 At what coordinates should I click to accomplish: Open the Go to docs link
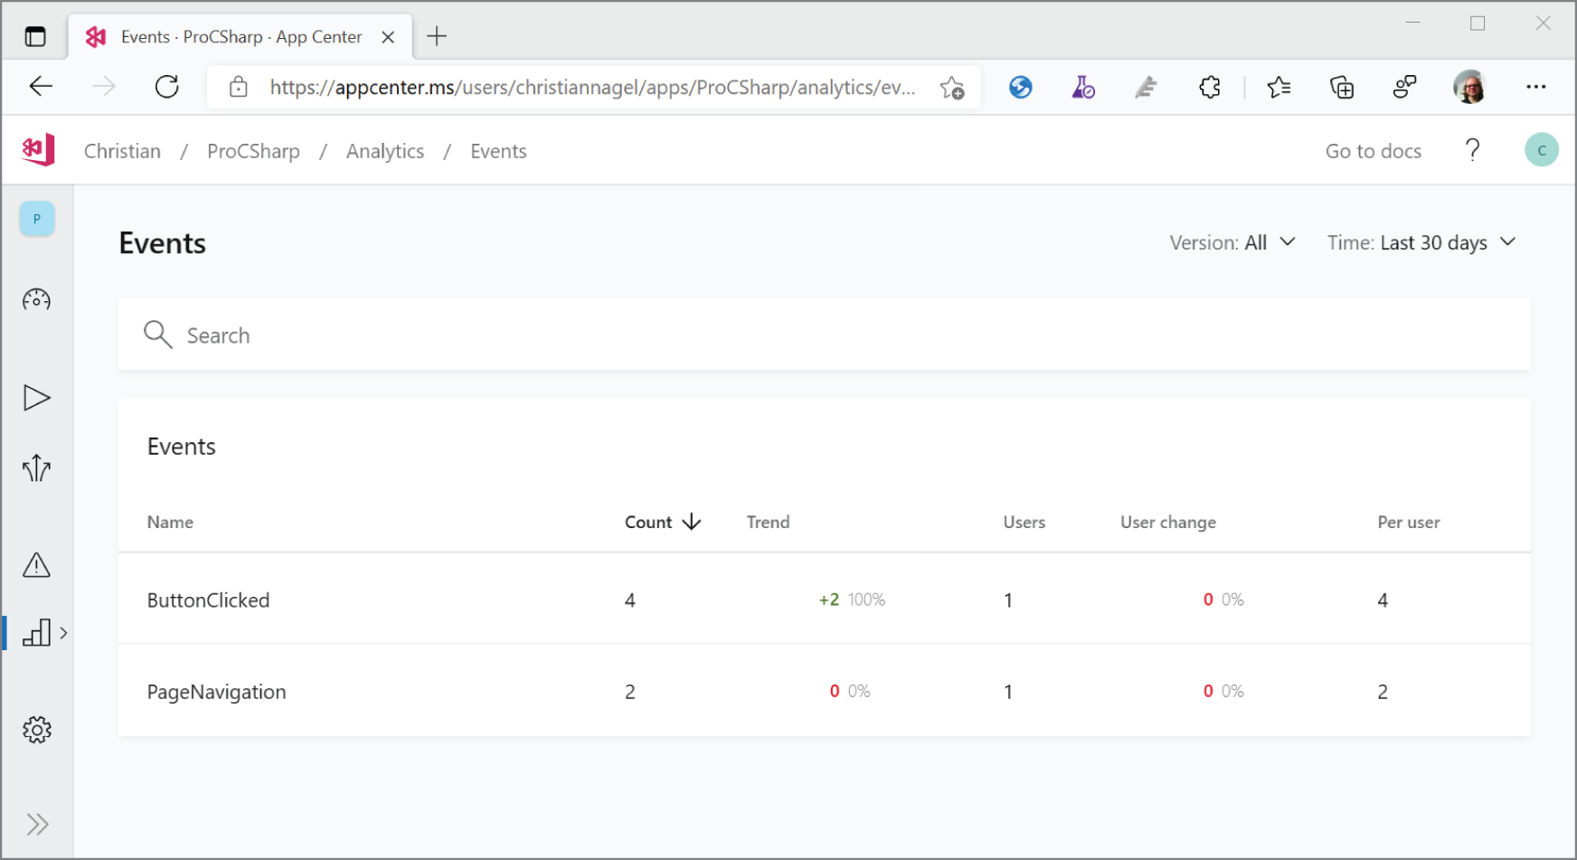1373,150
